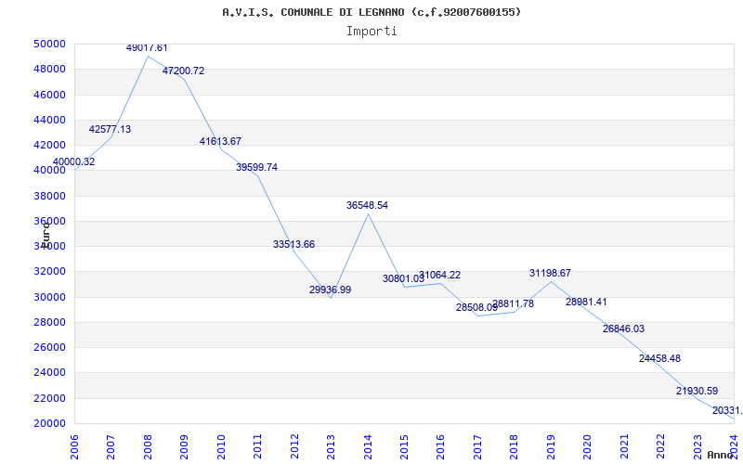743x464 pixels.
Task: Click x-axis year 2015
Action: (404, 446)
